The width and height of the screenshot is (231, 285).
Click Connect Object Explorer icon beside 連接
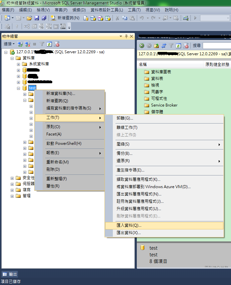(20, 44)
